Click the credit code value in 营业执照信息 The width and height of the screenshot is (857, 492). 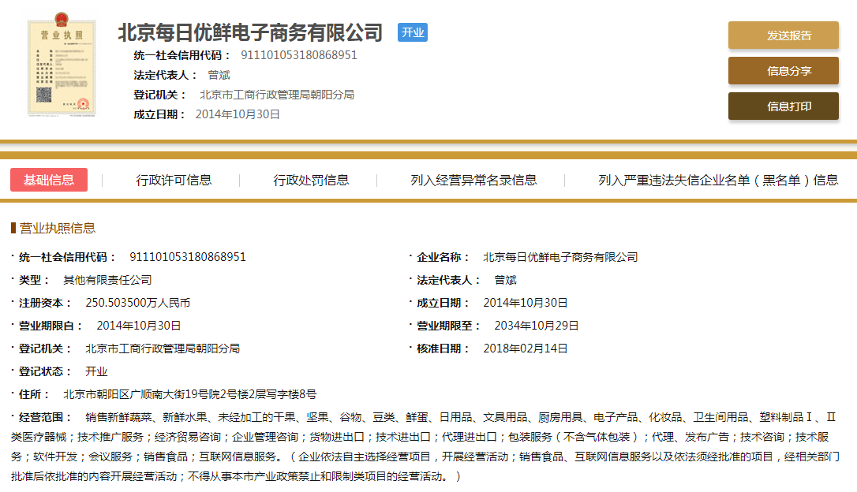pyautogui.click(x=188, y=257)
